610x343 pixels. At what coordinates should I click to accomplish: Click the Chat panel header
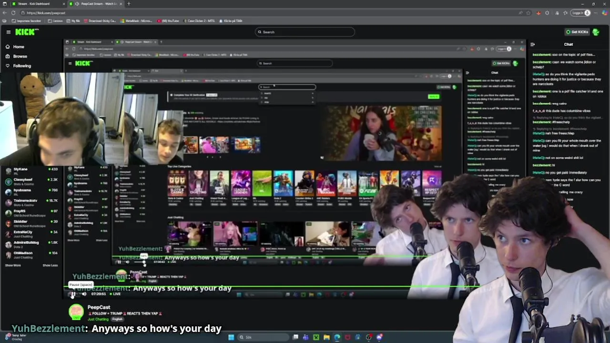(x=569, y=44)
